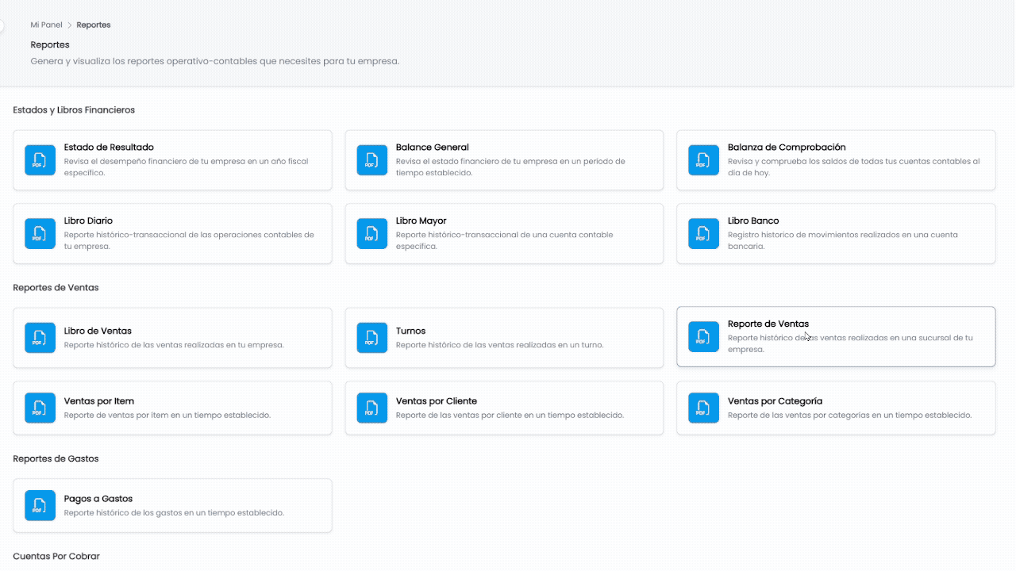Image resolution: width=1016 pixels, height=571 pixels.
Task: Click the description 'Registro historico de movimientos'
Action: tap(842, 240)
